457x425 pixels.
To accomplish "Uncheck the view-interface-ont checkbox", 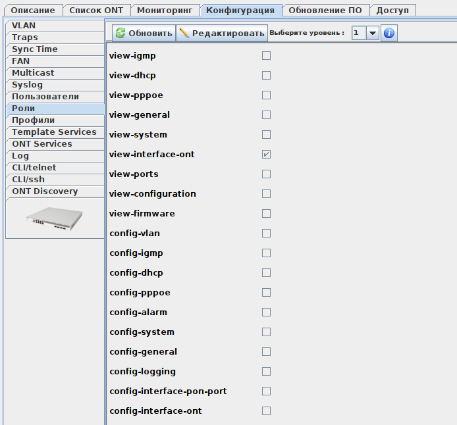I will [x=266, y=155].
